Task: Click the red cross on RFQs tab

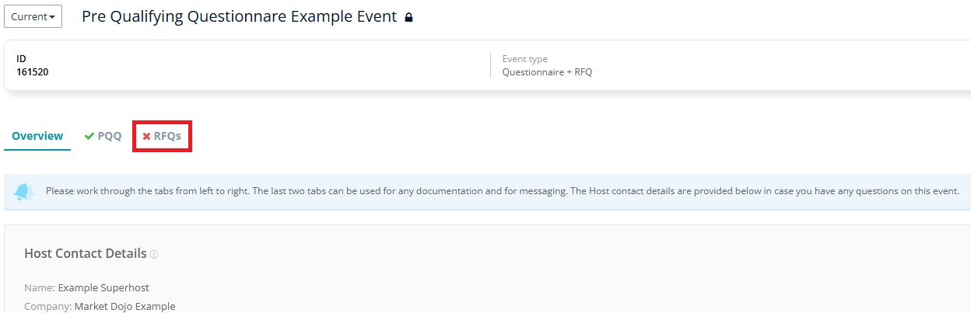Action: coord(146,136)
